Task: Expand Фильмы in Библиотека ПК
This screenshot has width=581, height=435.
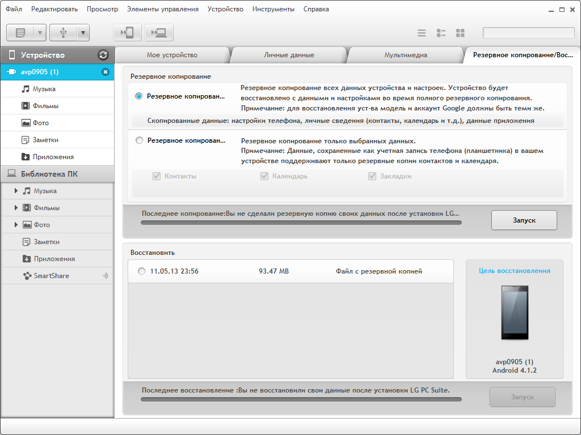Action: tap(16, 208)
